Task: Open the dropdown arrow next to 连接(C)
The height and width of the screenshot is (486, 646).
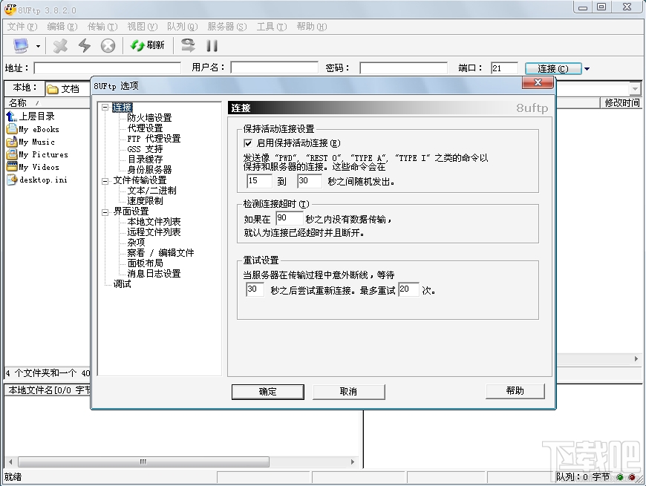Action: point(587,69)
